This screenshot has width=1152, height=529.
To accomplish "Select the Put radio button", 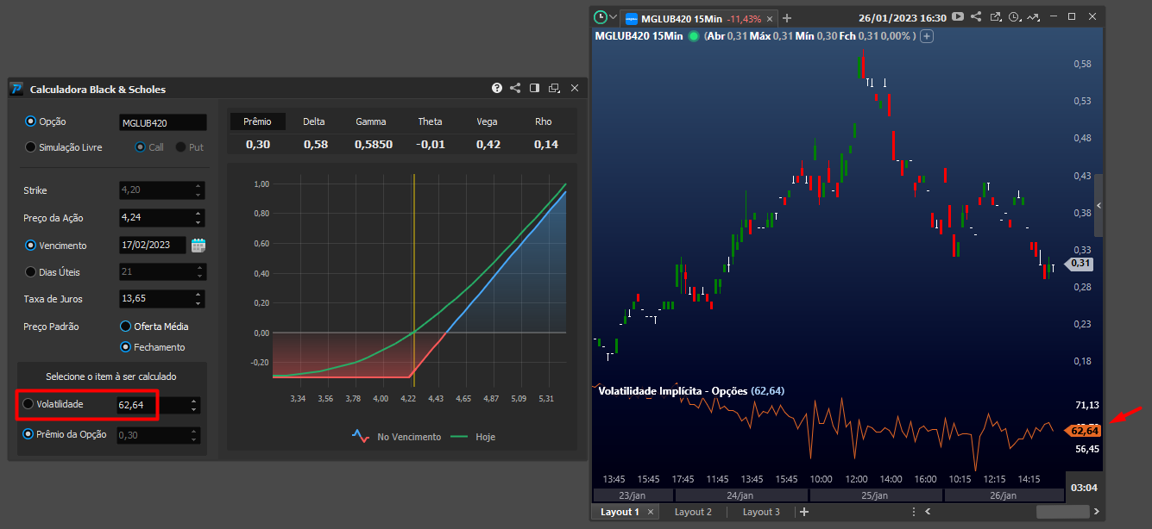I will pyautogui.click(x=180, y=147).
